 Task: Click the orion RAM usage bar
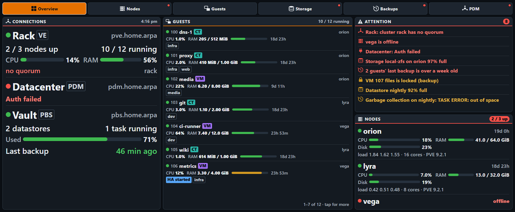tap(460, 140)
